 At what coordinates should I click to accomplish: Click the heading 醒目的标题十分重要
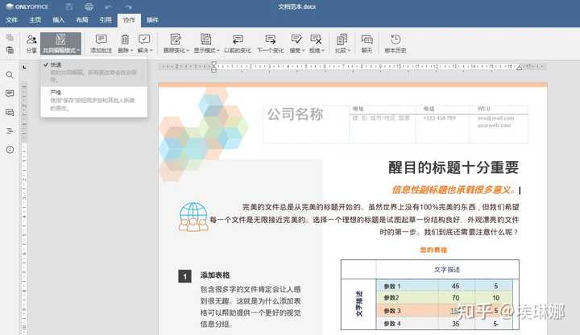pos(454,167)
